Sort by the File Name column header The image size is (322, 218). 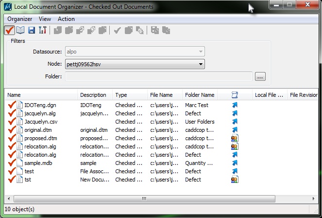pos(165,95)
